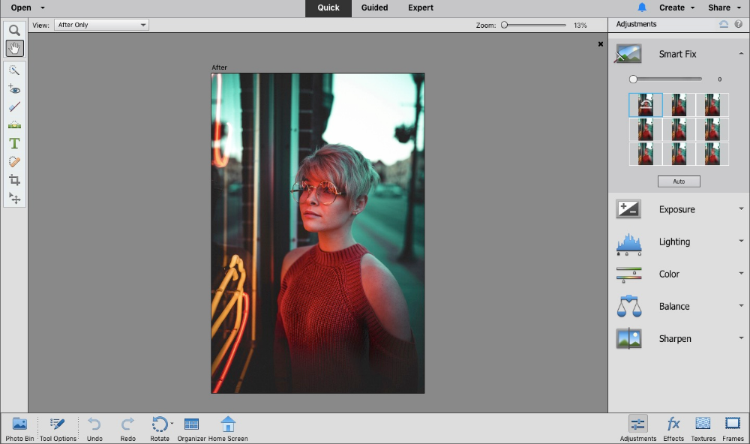The height and width of the screenshot is (444, 750).
Task: Open the Create dropdown menu
Action: pyautogui.click(x=676, y=8)
